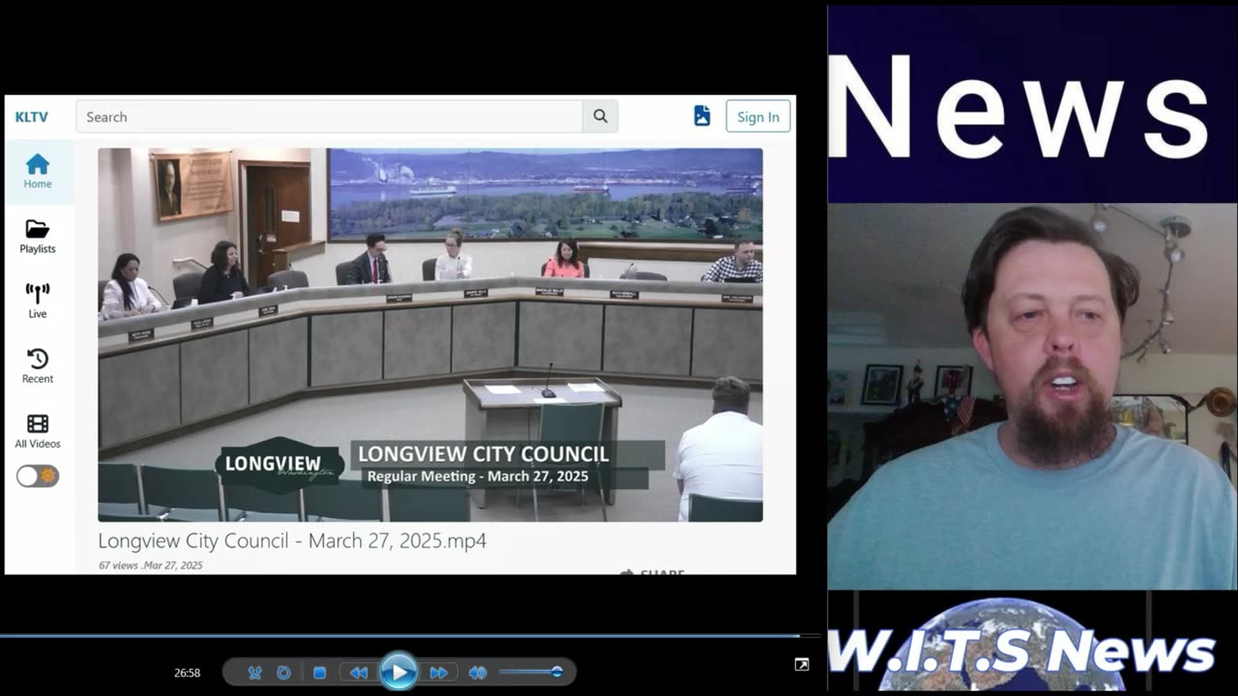The image size is (1238, 696).
Task: Toggle the dark/light mode switch
Action: pyautogui.click(x=38, y=476)
